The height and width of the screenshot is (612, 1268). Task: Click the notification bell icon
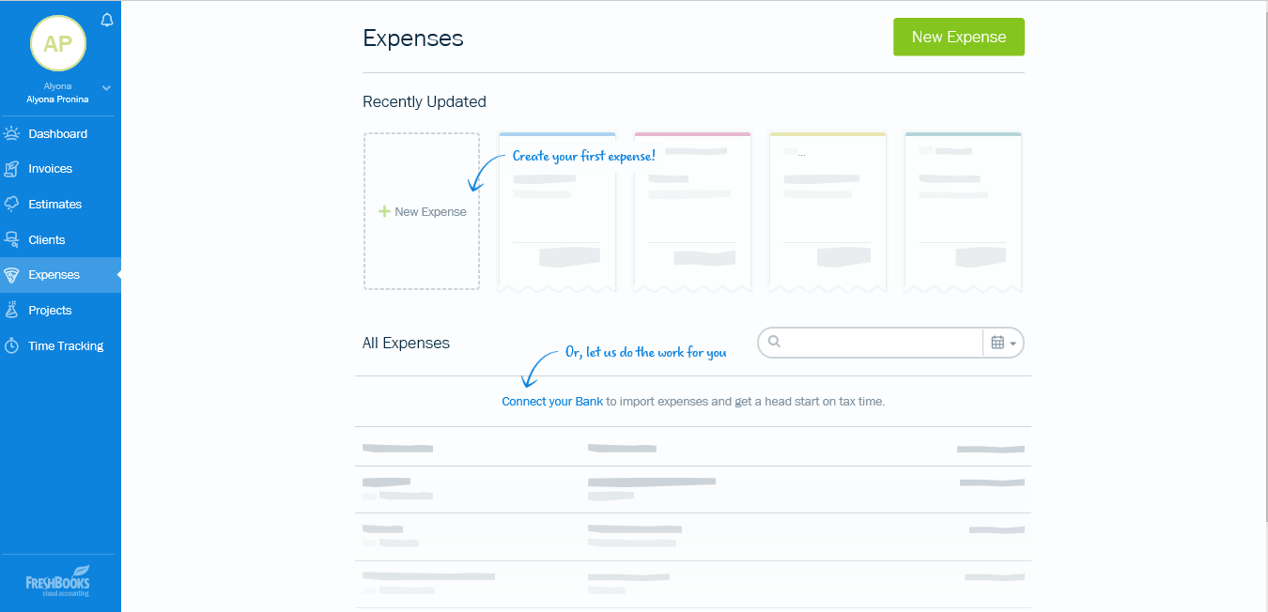click(x=107, y=20)
